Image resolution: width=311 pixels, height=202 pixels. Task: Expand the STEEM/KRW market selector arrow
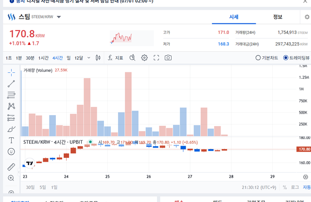(x=59, y=17)
